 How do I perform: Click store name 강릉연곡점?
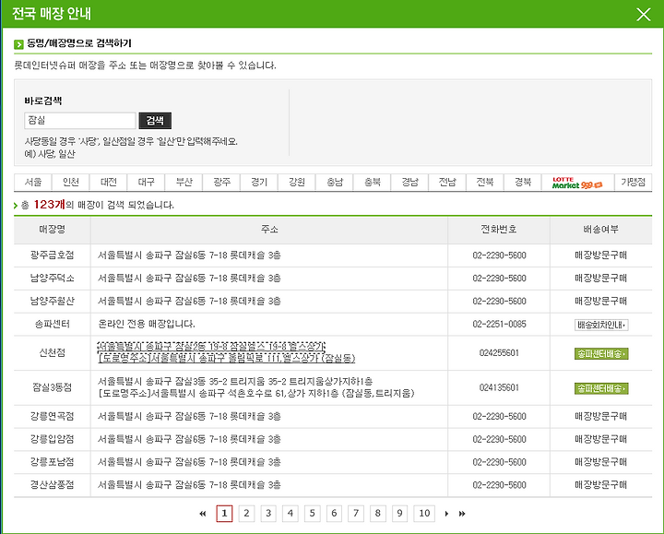52,416
